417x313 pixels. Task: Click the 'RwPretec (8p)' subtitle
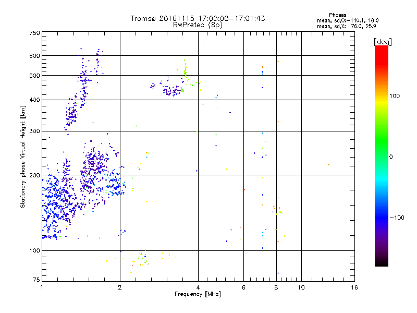point(198,25)
